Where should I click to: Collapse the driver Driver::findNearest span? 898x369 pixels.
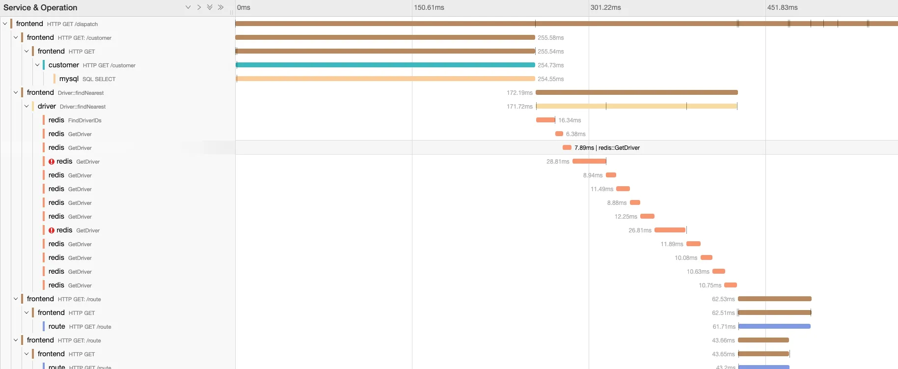coord(27,106)
